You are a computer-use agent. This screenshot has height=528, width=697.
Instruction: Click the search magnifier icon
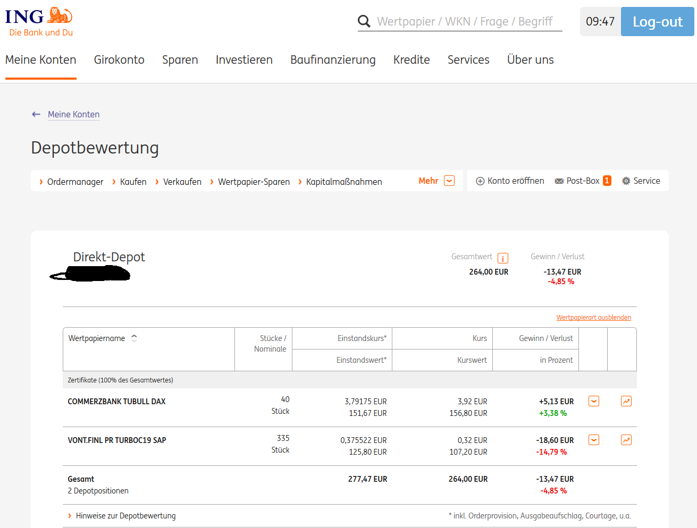pos(364,21)
